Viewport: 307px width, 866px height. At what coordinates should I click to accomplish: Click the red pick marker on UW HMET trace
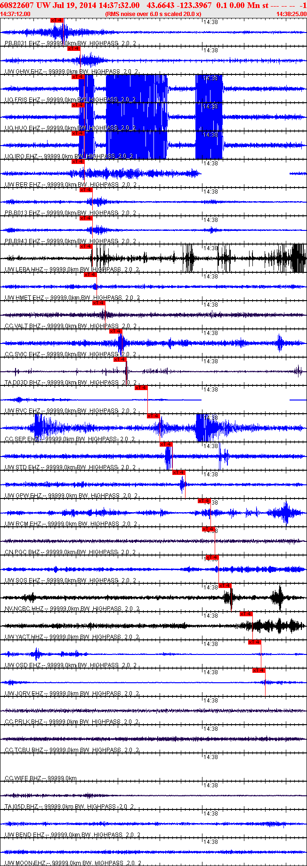[x=90, y=275]
